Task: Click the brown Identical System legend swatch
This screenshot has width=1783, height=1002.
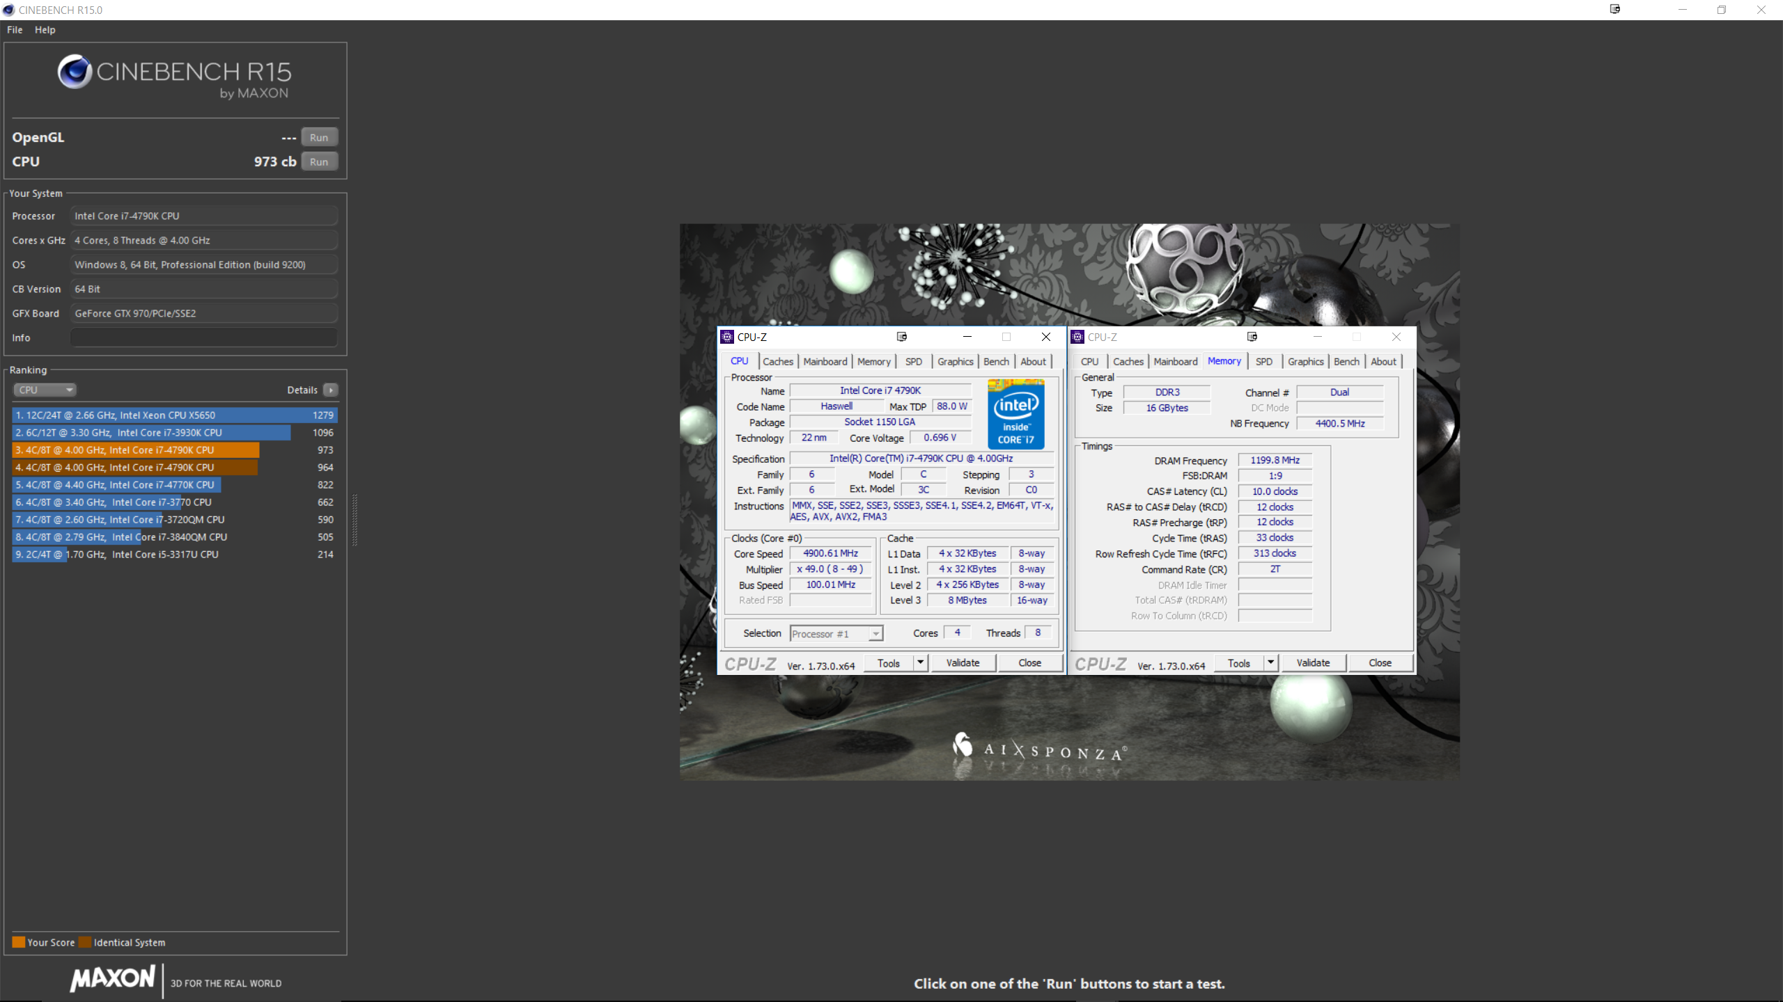Action: pyautogui.click(x=86, y=942)
